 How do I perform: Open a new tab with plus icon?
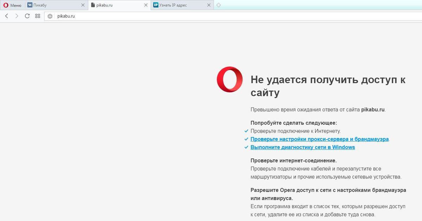(x=218, y=5)
